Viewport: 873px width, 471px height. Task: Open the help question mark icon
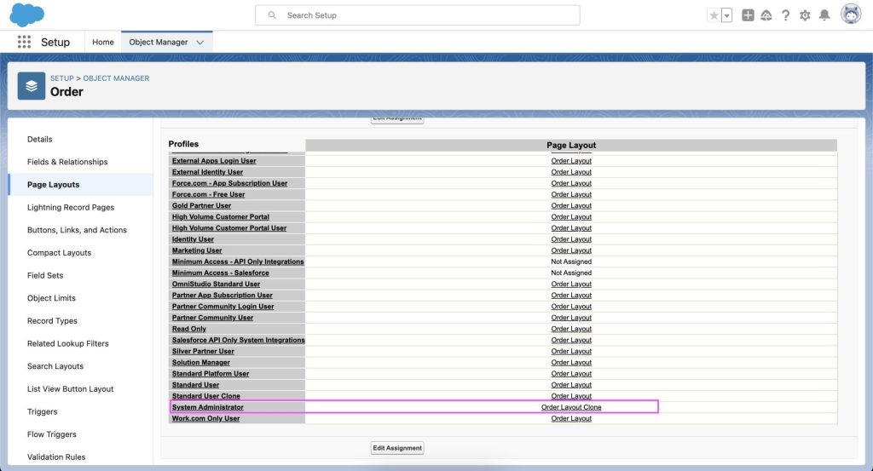point(785,15)
